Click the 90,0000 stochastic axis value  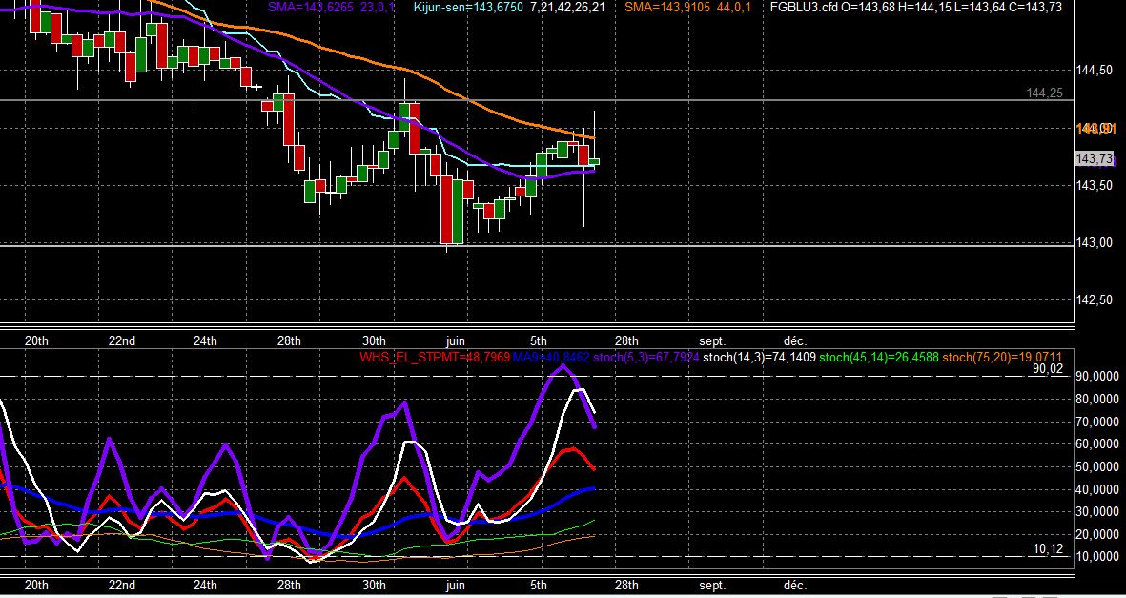1095,377
